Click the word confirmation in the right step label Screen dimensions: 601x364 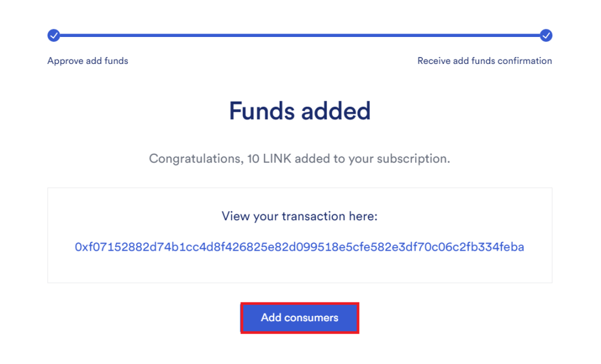(x=522, y=60)
